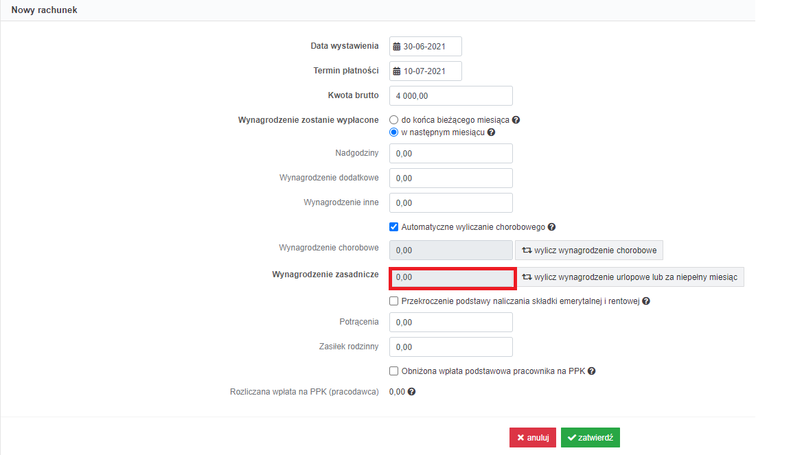Confirm with the green 'zatwierdź' button
This screenshot has width=791, height=455.
tap(591, 437)
